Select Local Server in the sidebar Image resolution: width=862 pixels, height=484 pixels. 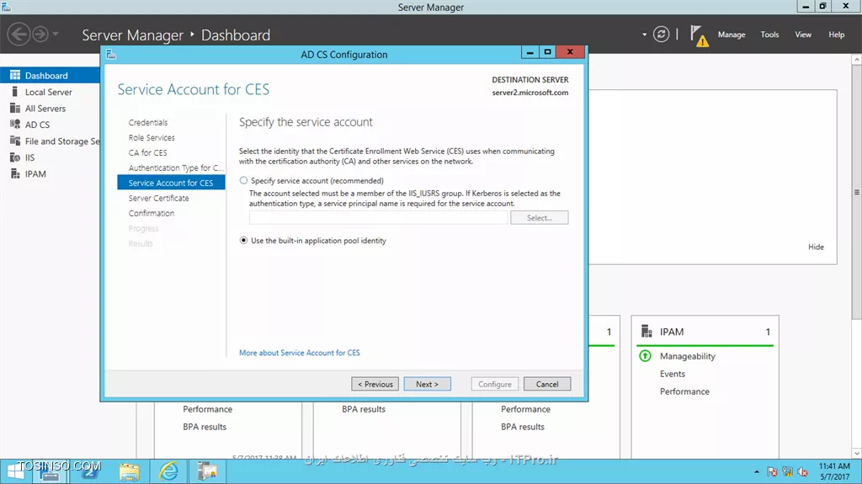point(48,92)
